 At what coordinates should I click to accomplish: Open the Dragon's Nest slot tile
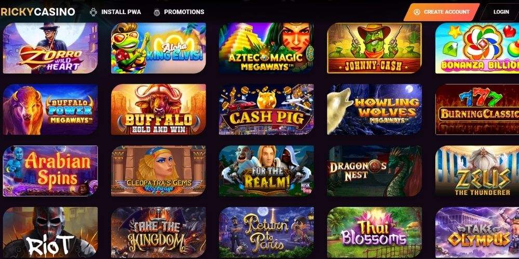(x=374, y=171)
